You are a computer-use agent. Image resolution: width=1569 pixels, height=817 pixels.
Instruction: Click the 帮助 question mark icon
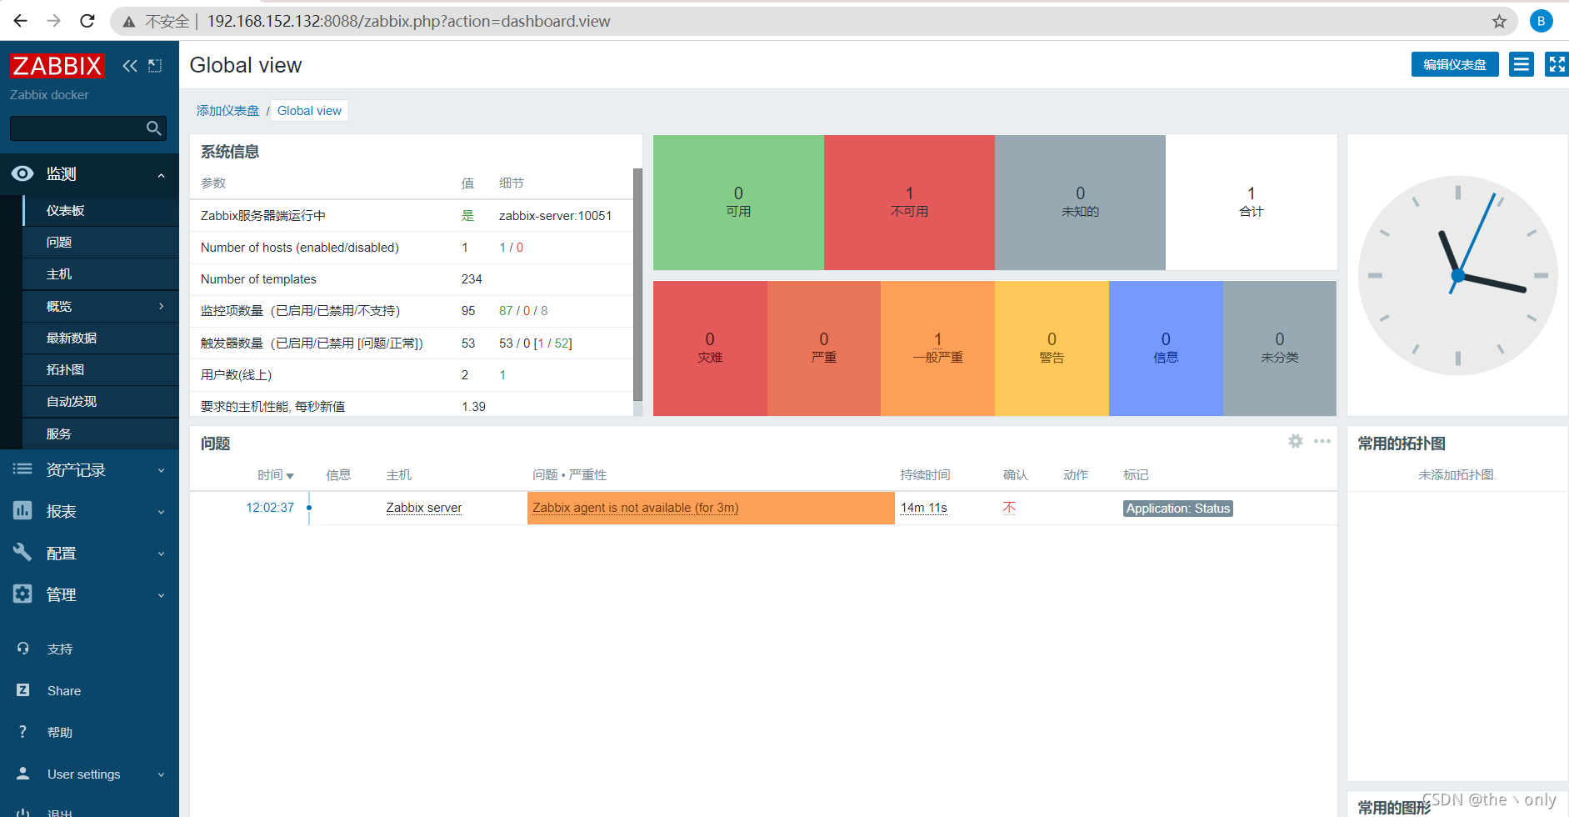coord(22,732)
